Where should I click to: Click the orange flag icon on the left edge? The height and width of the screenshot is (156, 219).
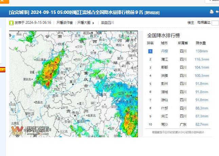[x=2, y=70]
